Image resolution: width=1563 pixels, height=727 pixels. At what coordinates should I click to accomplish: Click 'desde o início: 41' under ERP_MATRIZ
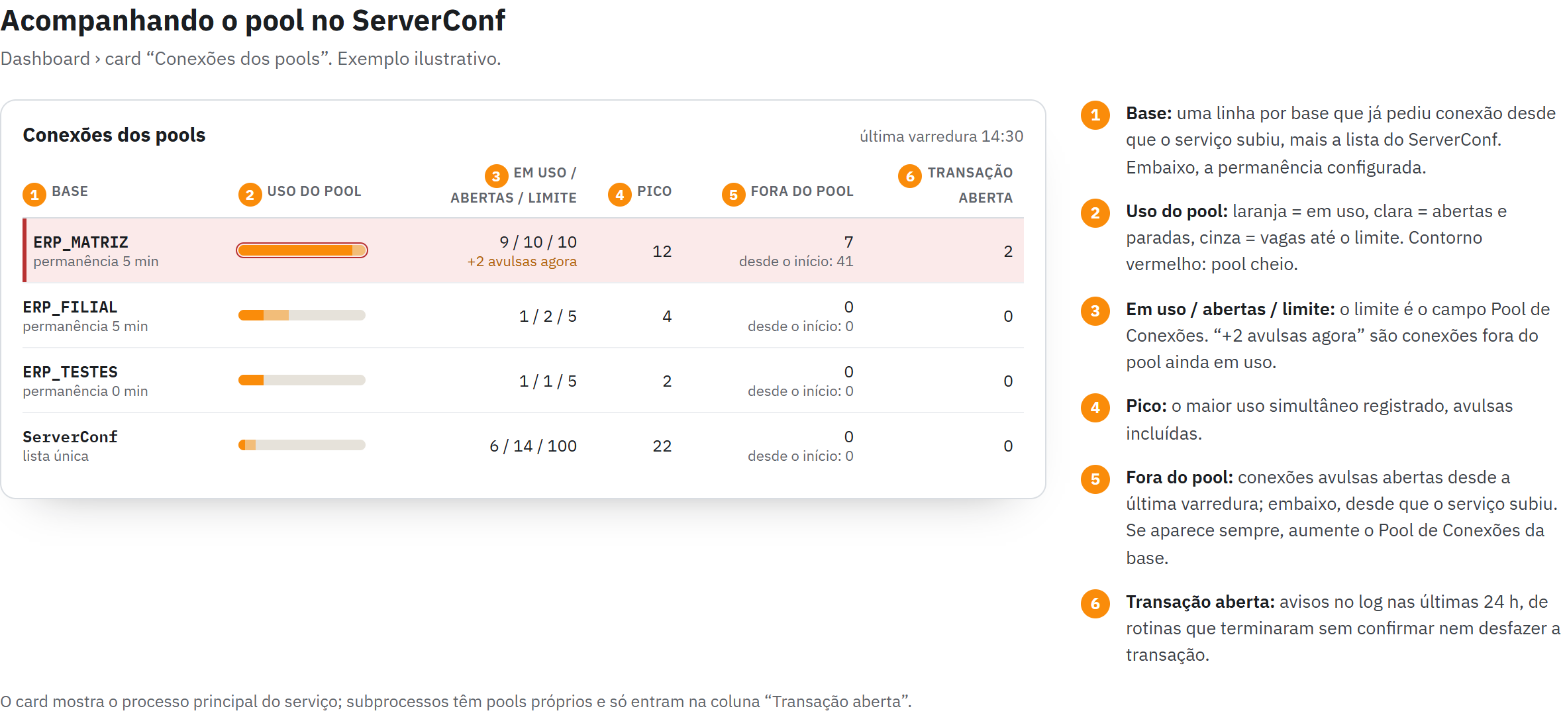(796, 262)
